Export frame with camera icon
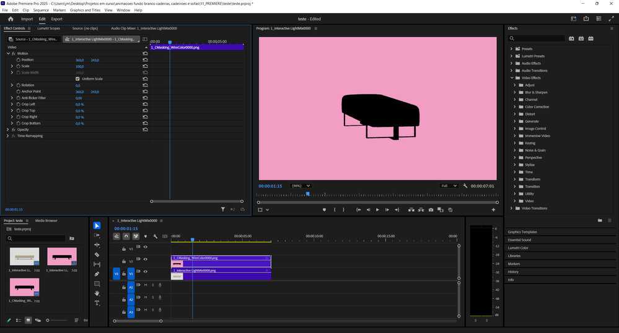619x333 pixels. click(431, 210)
